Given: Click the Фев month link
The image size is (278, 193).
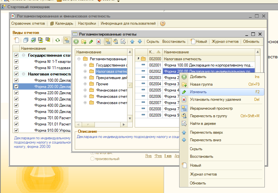Looking at the screenshot, I should click(158, 156).
